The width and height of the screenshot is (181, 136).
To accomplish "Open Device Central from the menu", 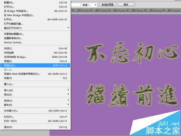I will pyautogui.click(x=35, y=42).
